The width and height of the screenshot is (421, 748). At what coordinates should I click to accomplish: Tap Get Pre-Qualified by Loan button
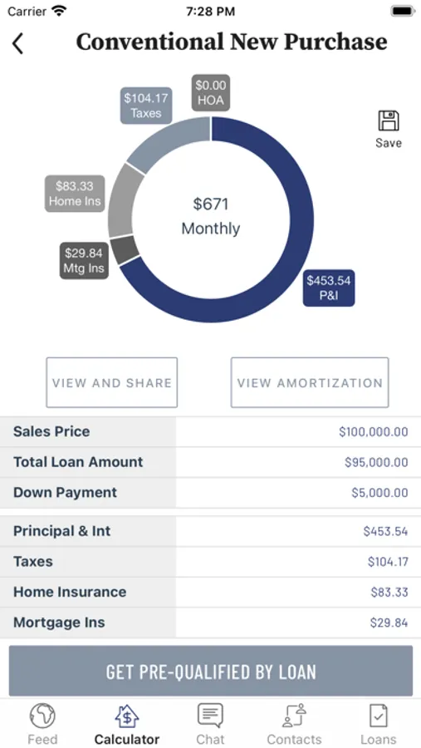211,672
